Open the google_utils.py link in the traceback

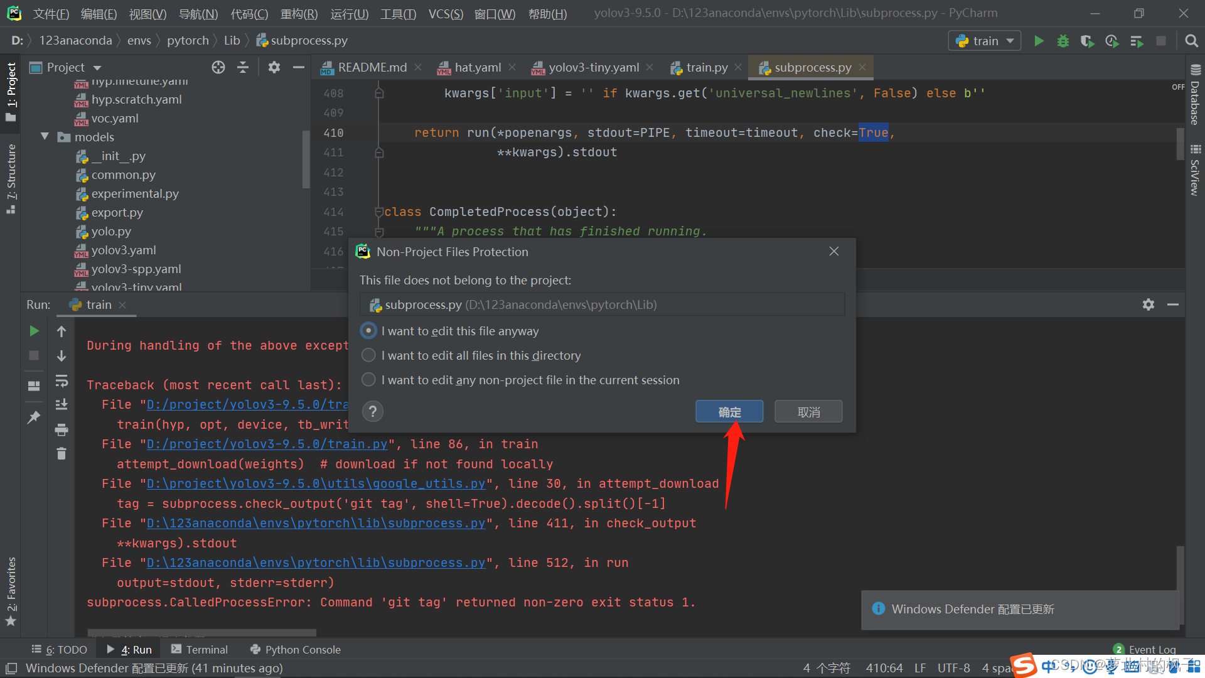[316, 483]
